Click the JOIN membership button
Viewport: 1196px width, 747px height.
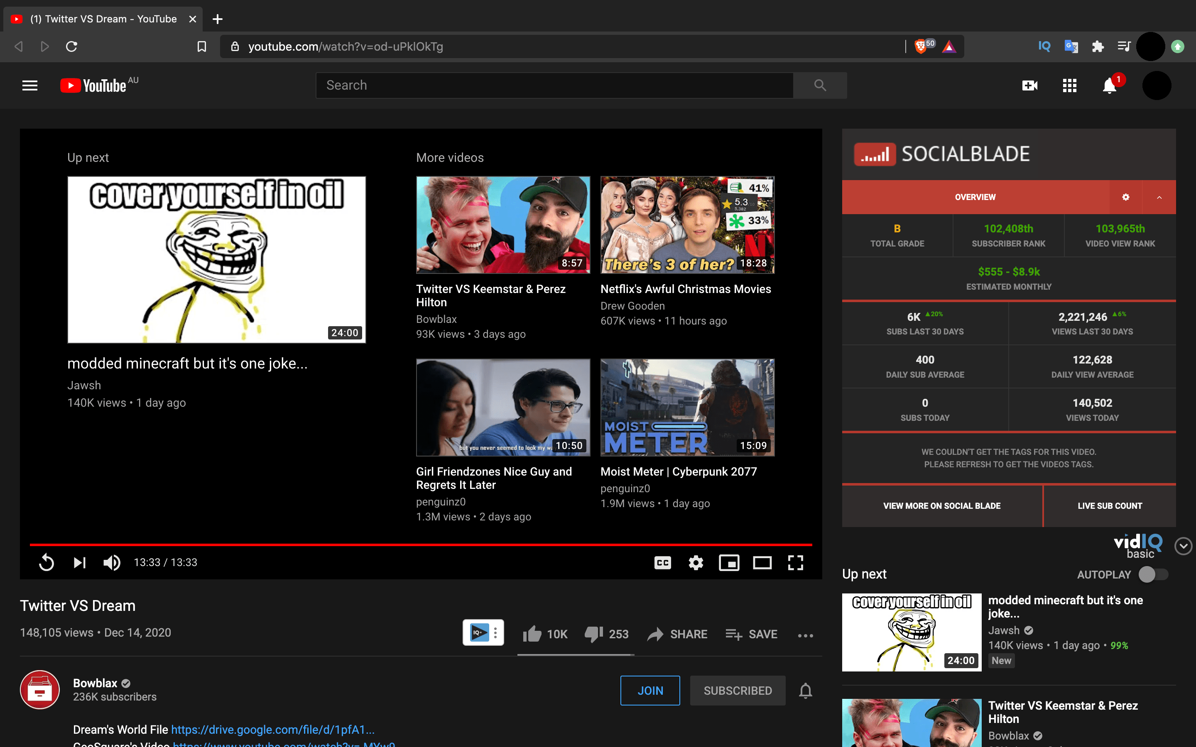click(x=650, y=690)
